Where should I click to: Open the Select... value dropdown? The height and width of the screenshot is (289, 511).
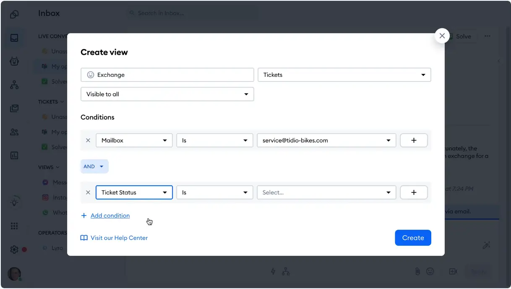tap(326, 192)
